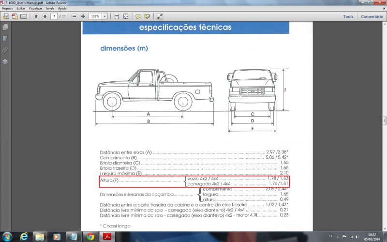Viewport: 387px width, 242px height.
Task: Click the '* Chassi longo' footnote
Action: (x=115, y=226)
